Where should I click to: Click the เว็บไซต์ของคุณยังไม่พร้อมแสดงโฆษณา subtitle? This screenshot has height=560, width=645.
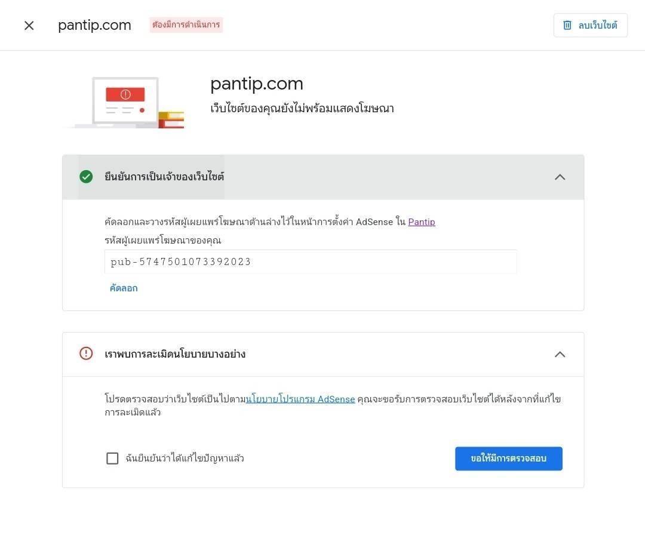tap(302, 109)
